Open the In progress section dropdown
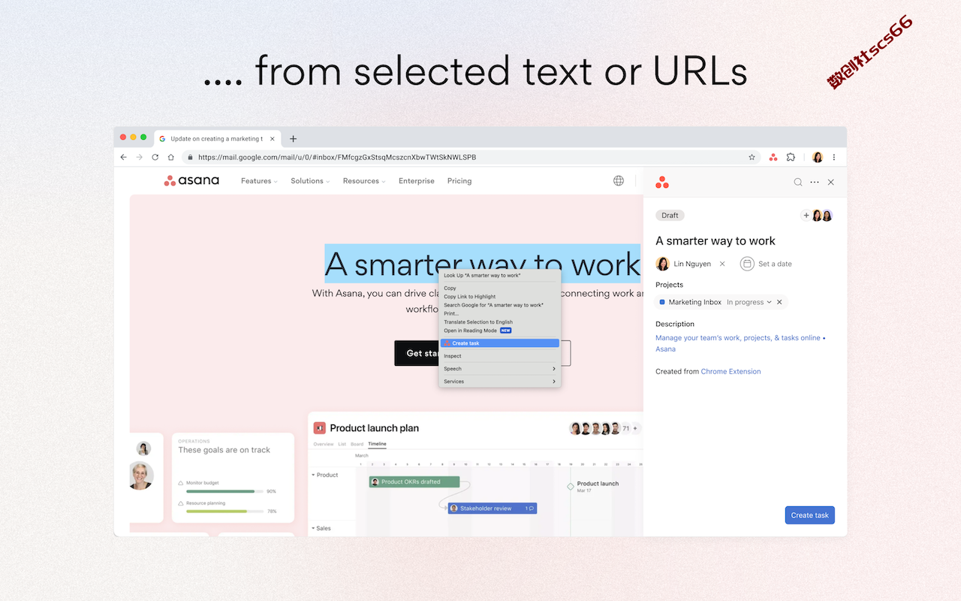 tap(749, 302)
